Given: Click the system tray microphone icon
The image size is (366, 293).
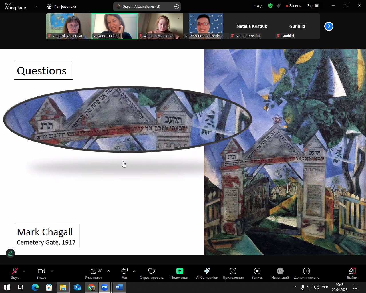Looking at the screenshot, I should point(303,287).
